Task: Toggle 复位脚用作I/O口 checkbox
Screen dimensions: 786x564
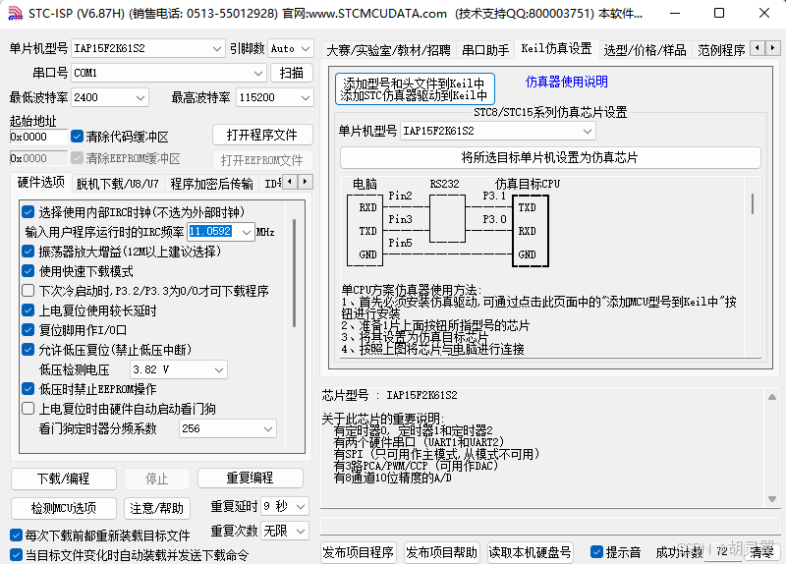Action: [28, 330]
